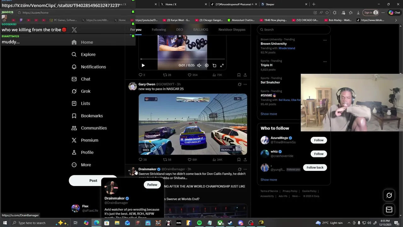Share Gary Owen's NASCAR post
Screen dimensions: 403x227
point(245,160)
